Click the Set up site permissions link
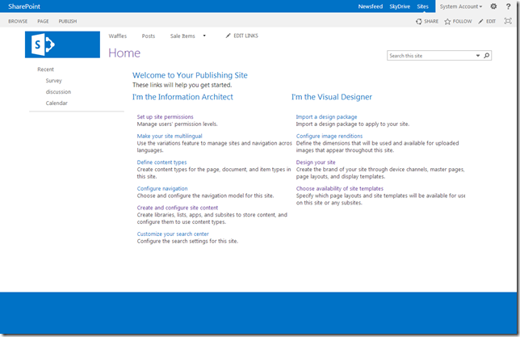 pos(165,117)
